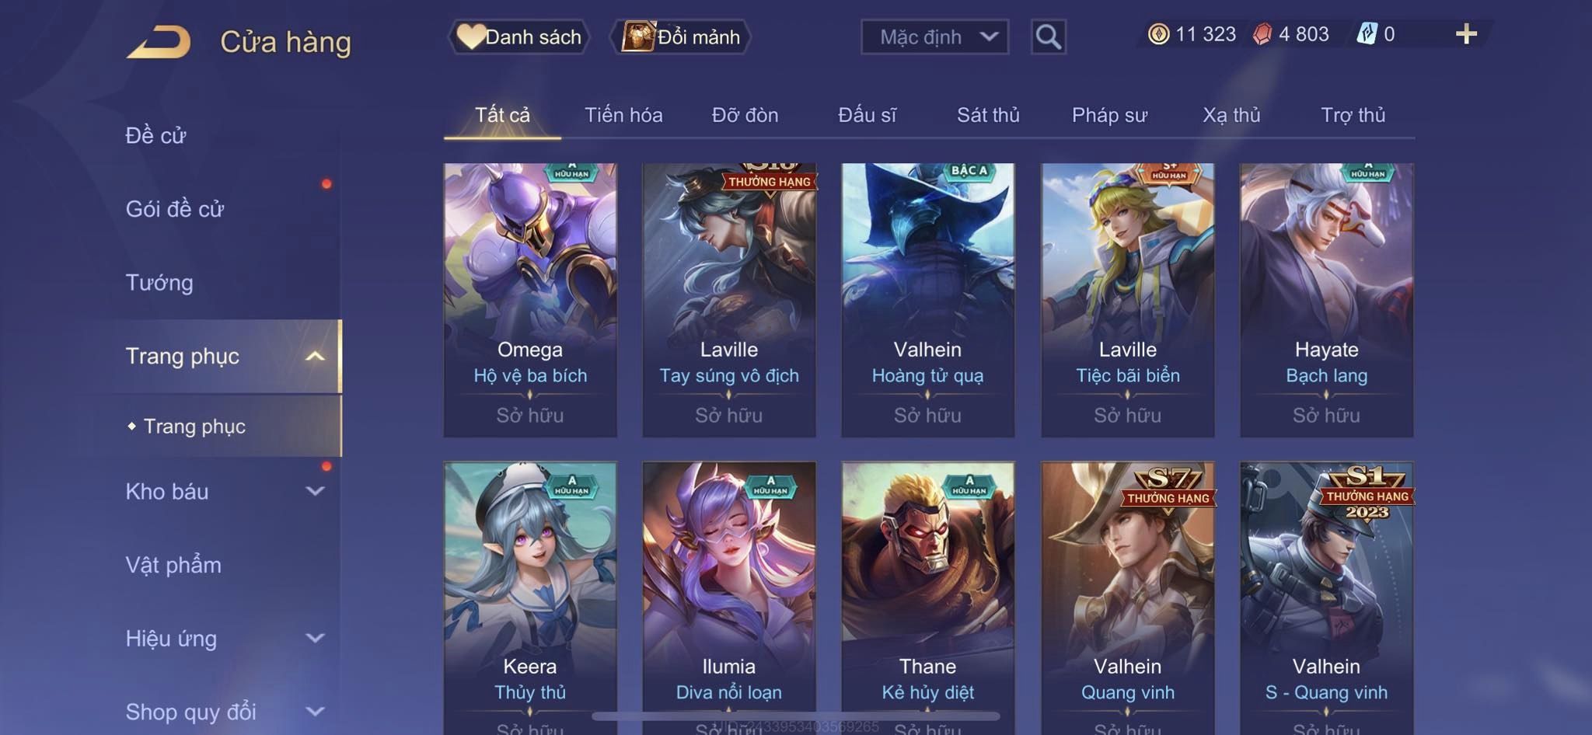The height and width of the screenshot is (735, 1592).
Task: Open Đổi mảnh fragment exchange button
Action: coord(681,37)
